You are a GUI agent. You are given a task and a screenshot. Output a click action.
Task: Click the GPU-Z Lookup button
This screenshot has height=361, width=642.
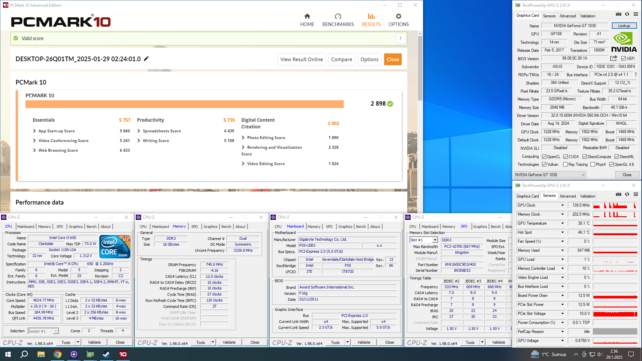[624, 26]
